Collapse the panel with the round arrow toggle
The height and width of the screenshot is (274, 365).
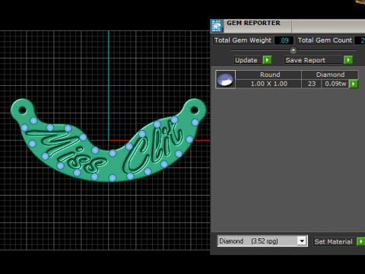294,50
